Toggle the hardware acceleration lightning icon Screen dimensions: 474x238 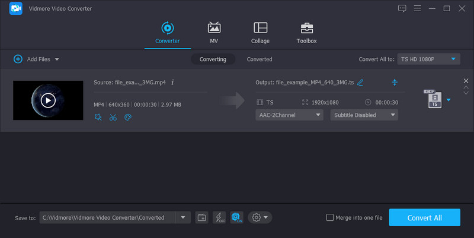point(219,217)
